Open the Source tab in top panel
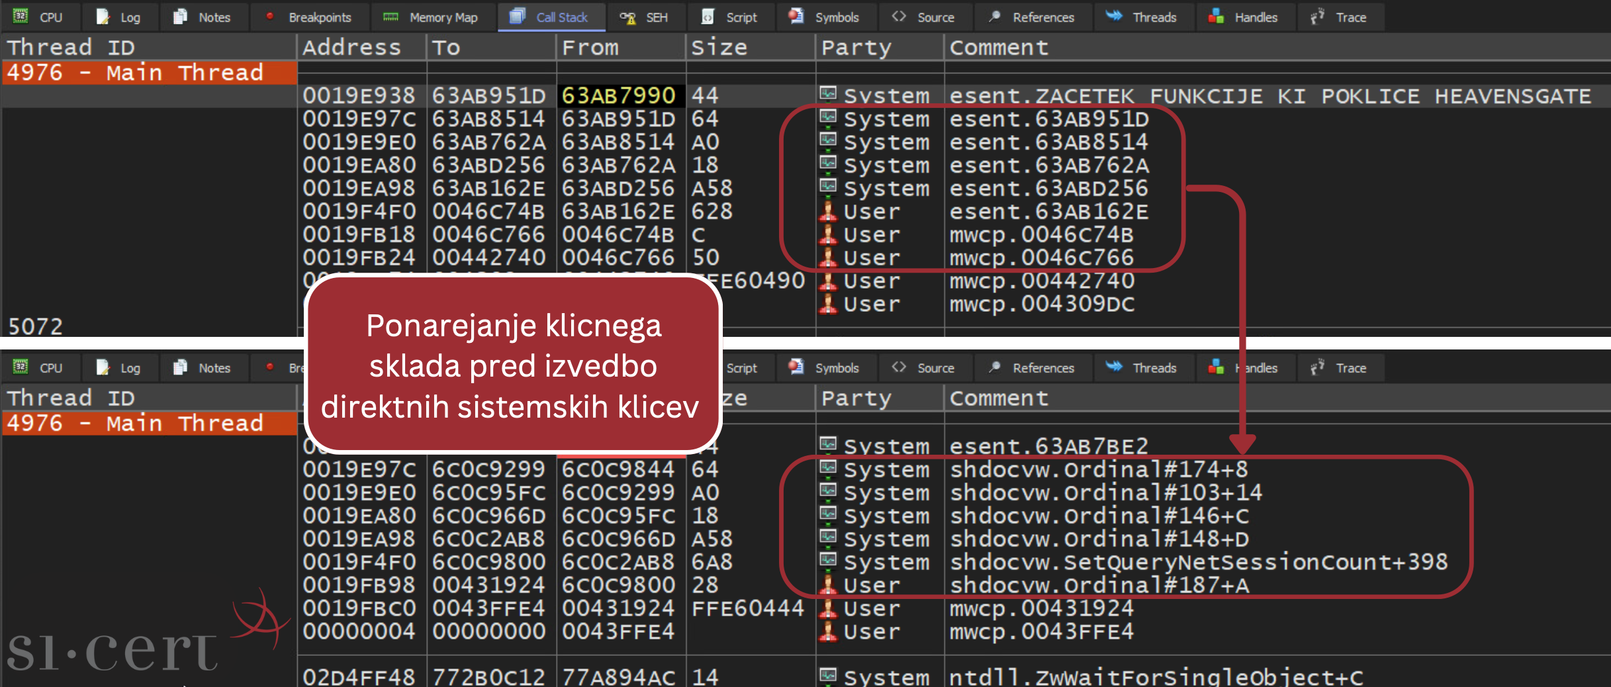This screenshot has height=687, width=1611. click(x=924, y=17)
